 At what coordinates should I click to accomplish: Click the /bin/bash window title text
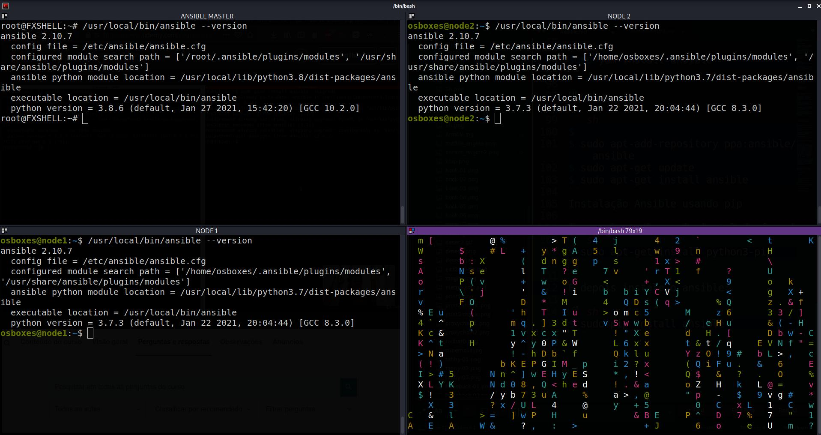click(x=404, y=6)
